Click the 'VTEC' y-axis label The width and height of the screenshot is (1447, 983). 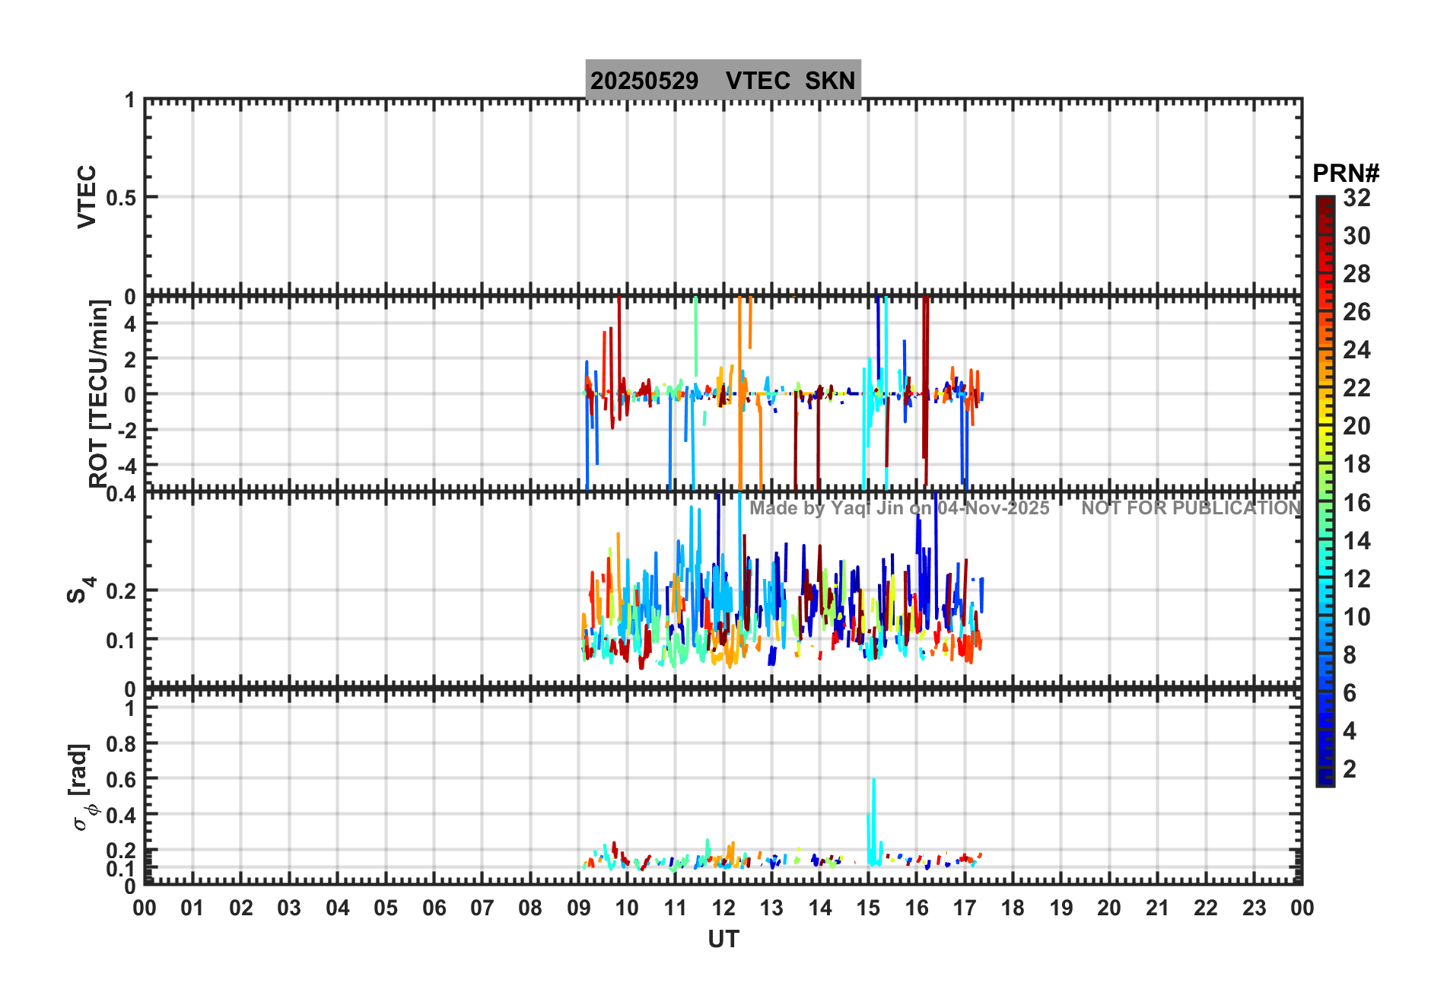pyautogui.click(x=87, y=196)
